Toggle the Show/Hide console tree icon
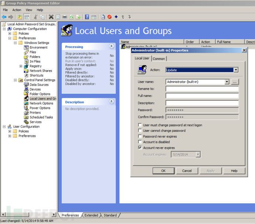 tap(27, 17)
